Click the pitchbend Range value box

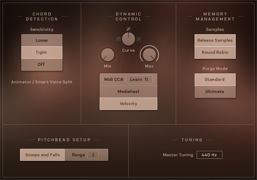[x=93, y=155]
